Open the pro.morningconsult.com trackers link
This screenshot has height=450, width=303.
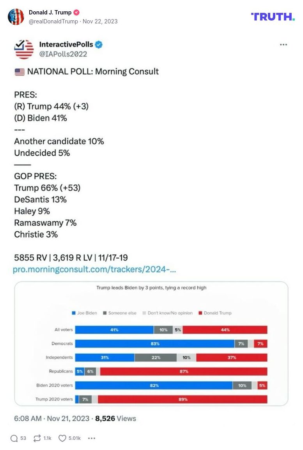pyautogui.click(x=94, y=269)
